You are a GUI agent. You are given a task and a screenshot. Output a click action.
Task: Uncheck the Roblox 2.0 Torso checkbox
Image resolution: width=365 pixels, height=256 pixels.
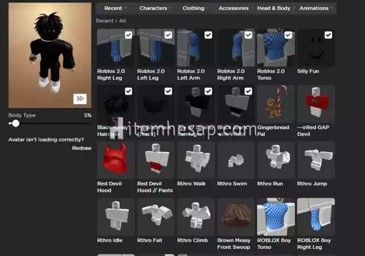(288, 35)
